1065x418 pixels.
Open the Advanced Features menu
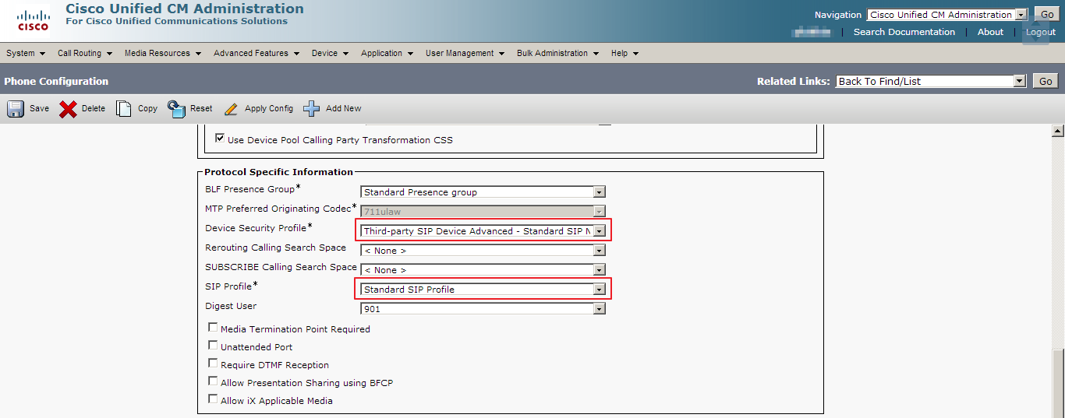pos(257,53)
